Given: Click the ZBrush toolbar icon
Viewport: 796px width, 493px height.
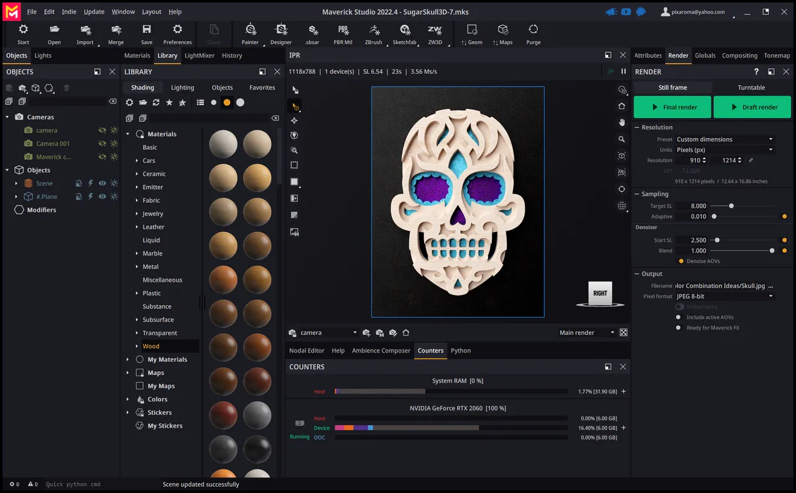Looking at the screenshot, I should (x=374, y=34).
